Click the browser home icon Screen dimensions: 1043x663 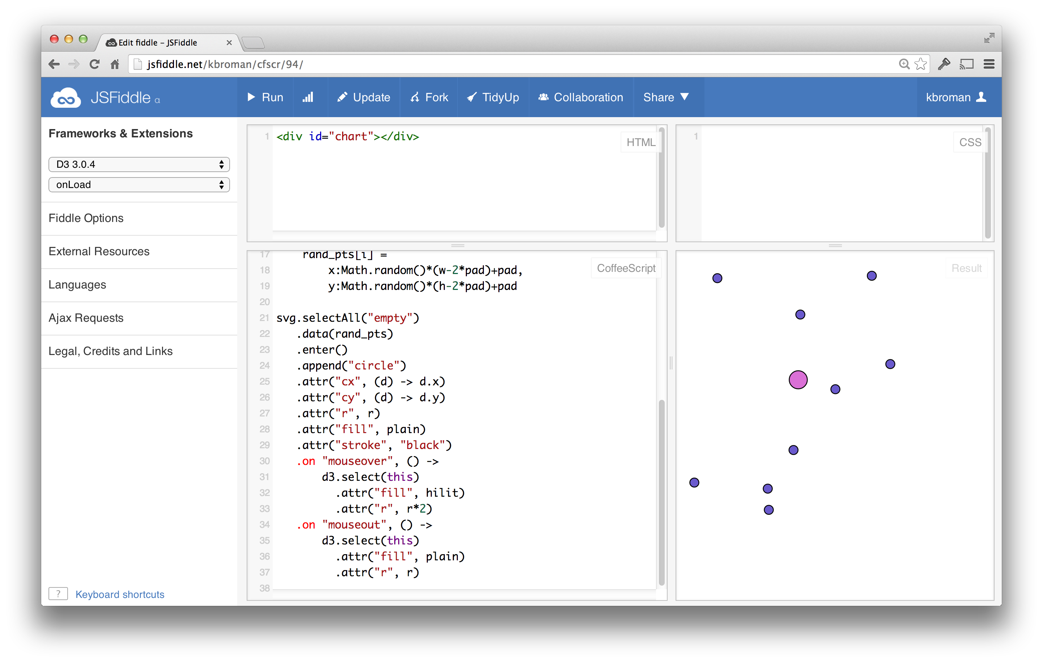click(x=115, y=64)
